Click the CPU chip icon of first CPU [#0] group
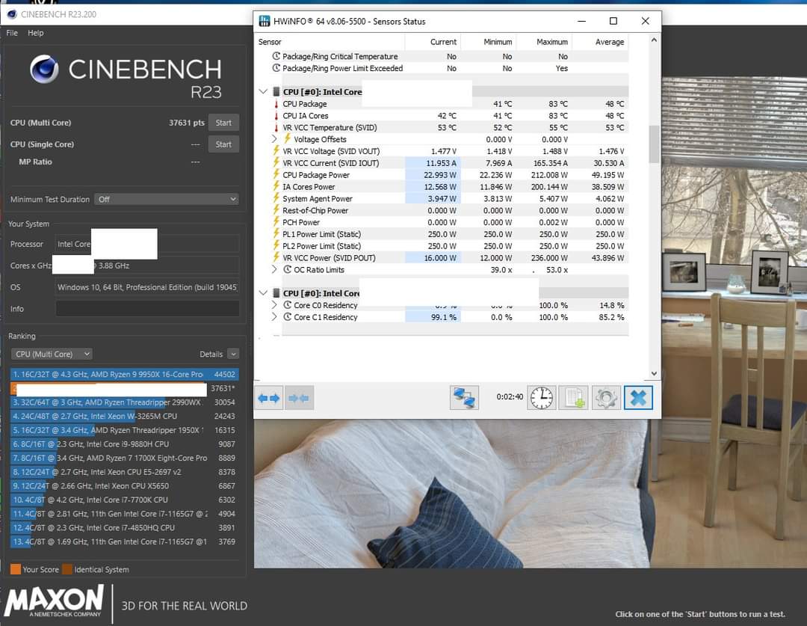The width and height of the screenshot is (807, 626). click(276, 92)
